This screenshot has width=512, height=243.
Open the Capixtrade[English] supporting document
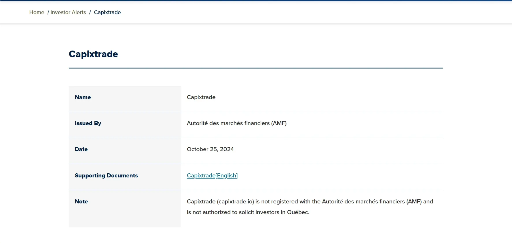(x=212, y=175)
